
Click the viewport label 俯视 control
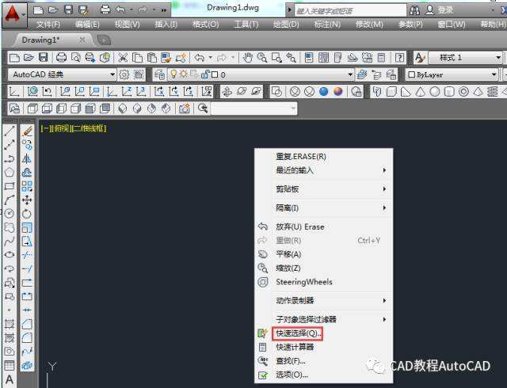coord(62,128)
